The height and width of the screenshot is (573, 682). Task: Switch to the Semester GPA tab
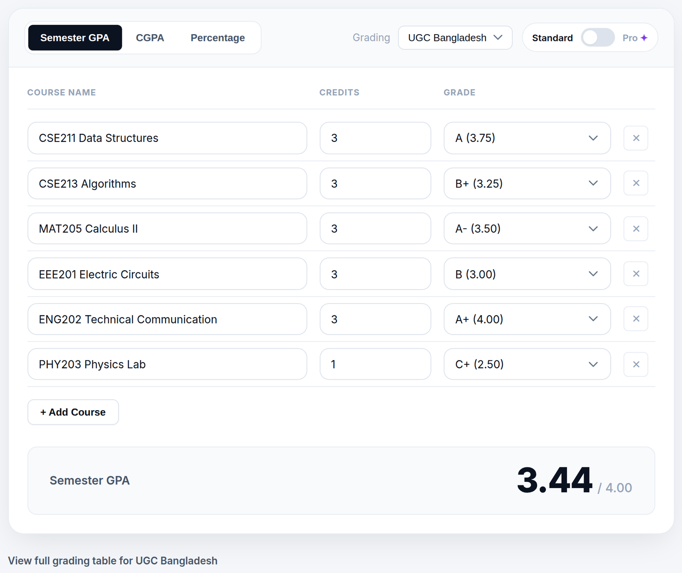pyautogui.click(x=75, y=38)
